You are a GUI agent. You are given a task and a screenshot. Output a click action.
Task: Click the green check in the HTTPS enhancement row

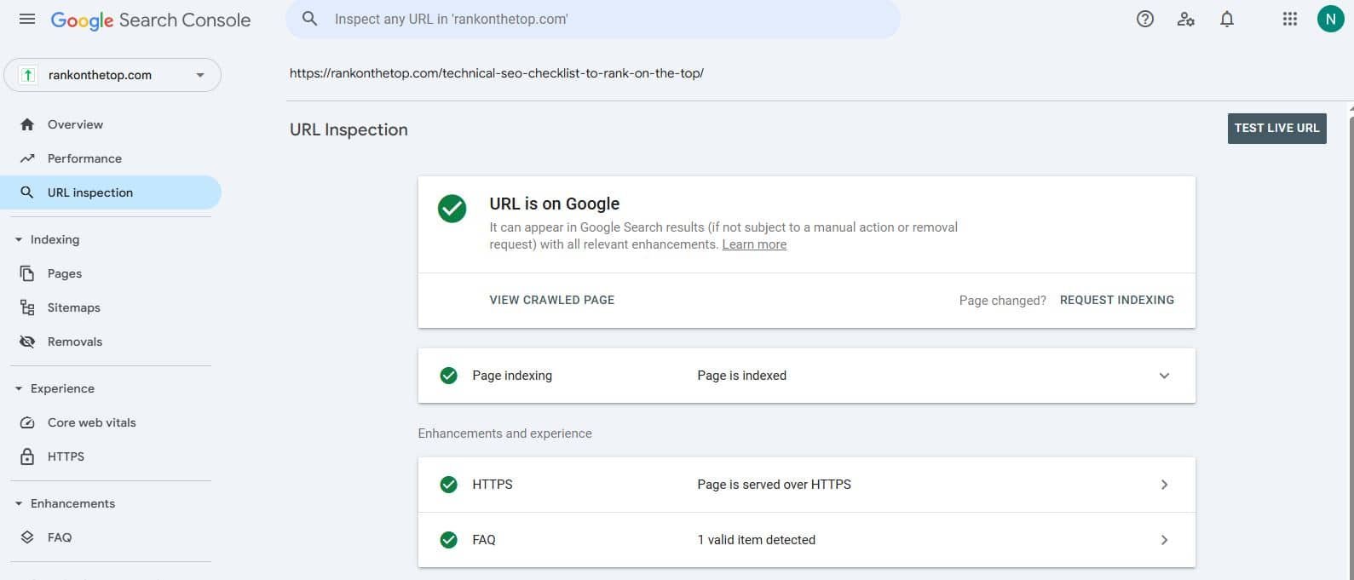click(x=448, y=485)
